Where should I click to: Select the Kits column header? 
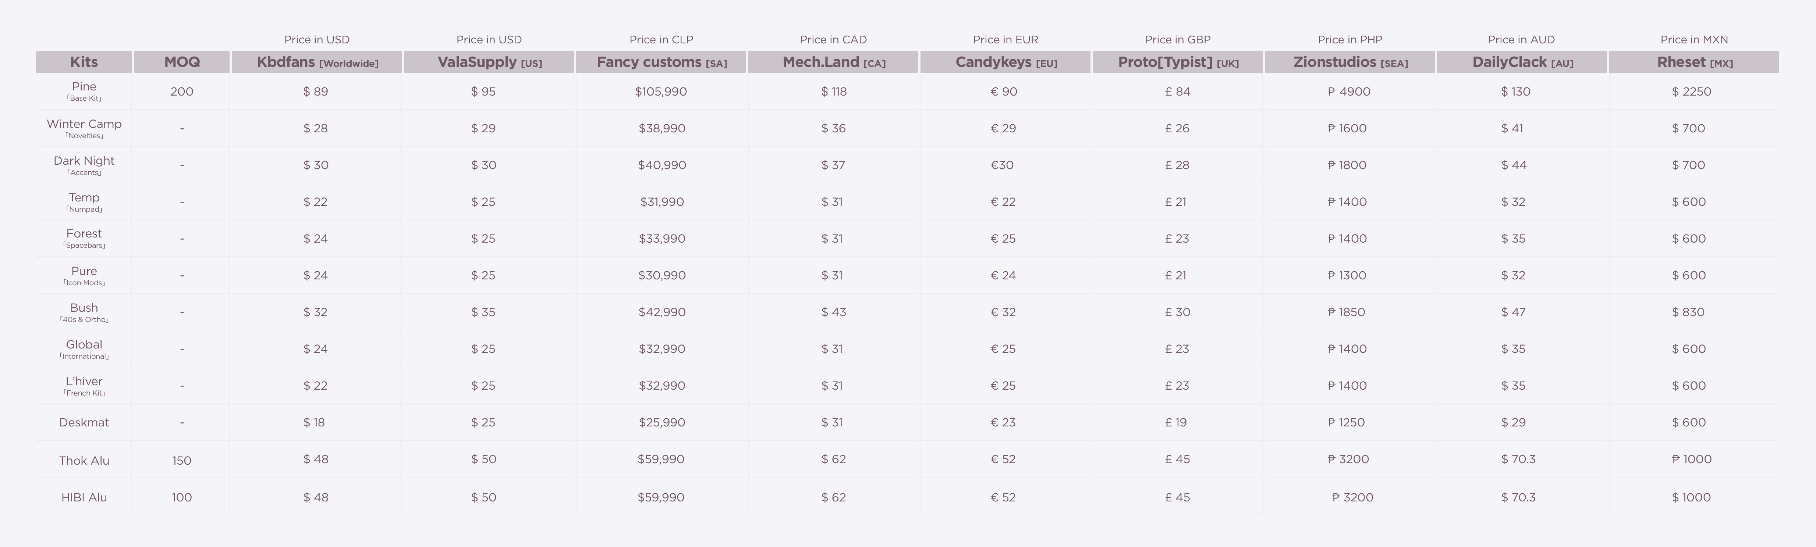(x=84, y=62)
